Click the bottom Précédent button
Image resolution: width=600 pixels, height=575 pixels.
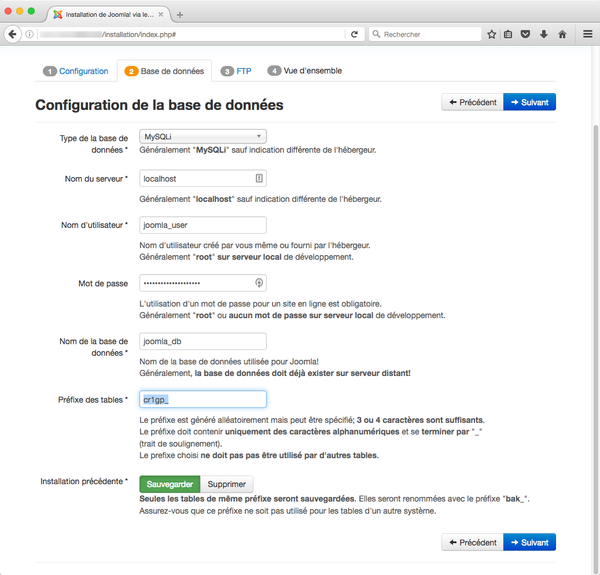point(473,542)
